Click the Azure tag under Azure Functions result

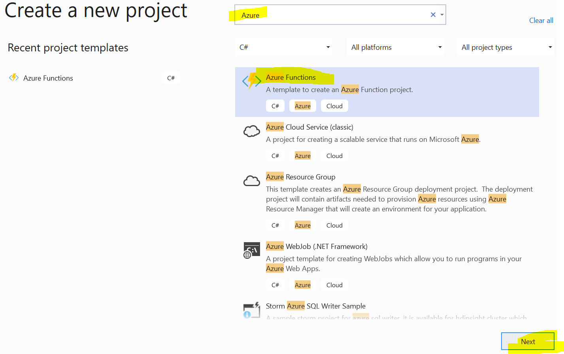(303, 106)
